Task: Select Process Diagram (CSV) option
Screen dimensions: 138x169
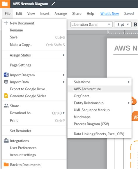Action: tap(100, 124)
